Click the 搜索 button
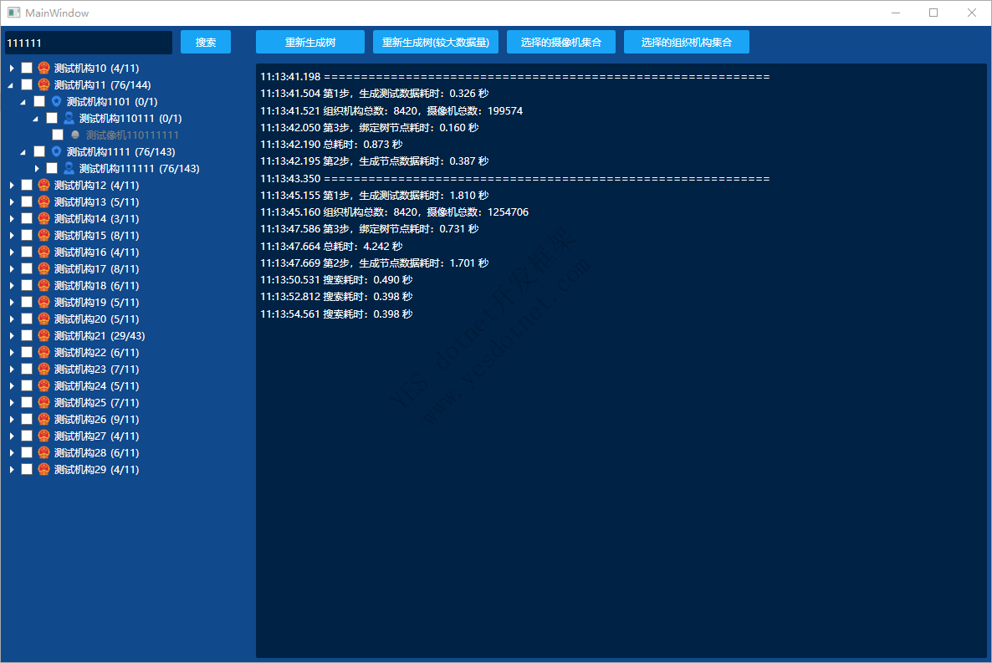Screen dimensions: 992x663 coord(206,42)
